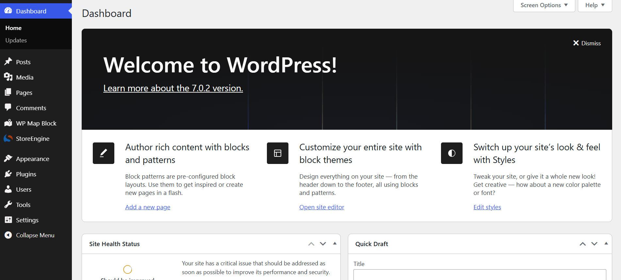Click the Collapse Menu arrow icon

point(8,235)
